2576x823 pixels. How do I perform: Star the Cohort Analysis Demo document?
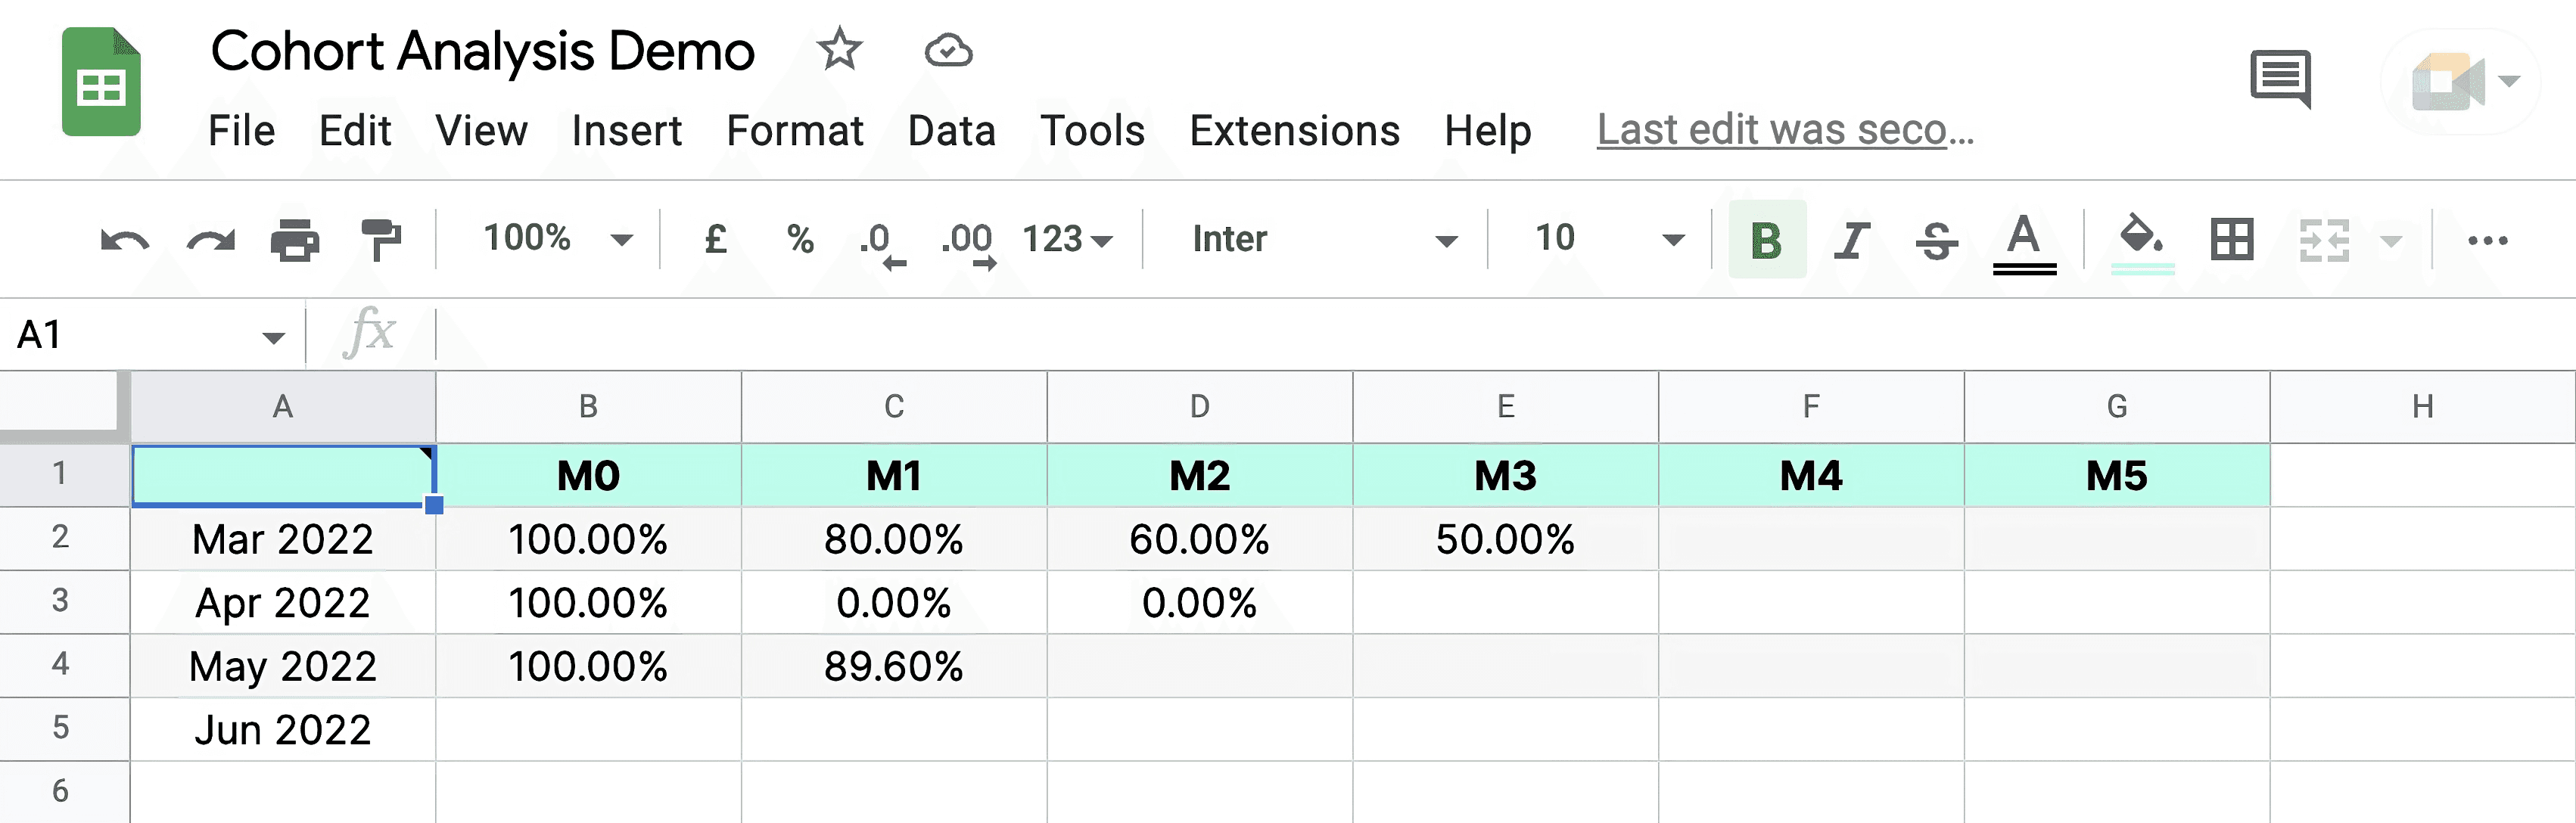[x=839, y=49]
